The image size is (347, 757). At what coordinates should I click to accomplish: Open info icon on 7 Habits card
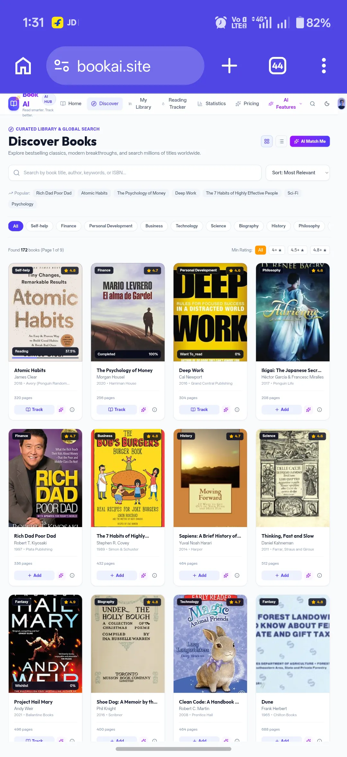point(155,575)
